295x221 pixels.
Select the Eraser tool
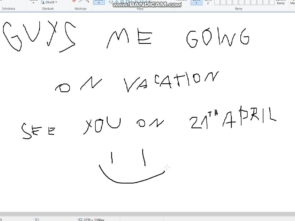(74, 1)
